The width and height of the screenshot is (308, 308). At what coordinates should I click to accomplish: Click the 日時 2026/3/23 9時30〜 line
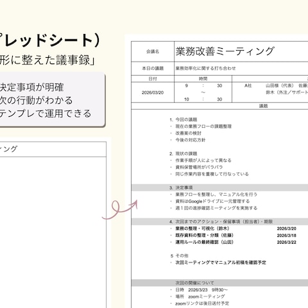pos(201,290)
